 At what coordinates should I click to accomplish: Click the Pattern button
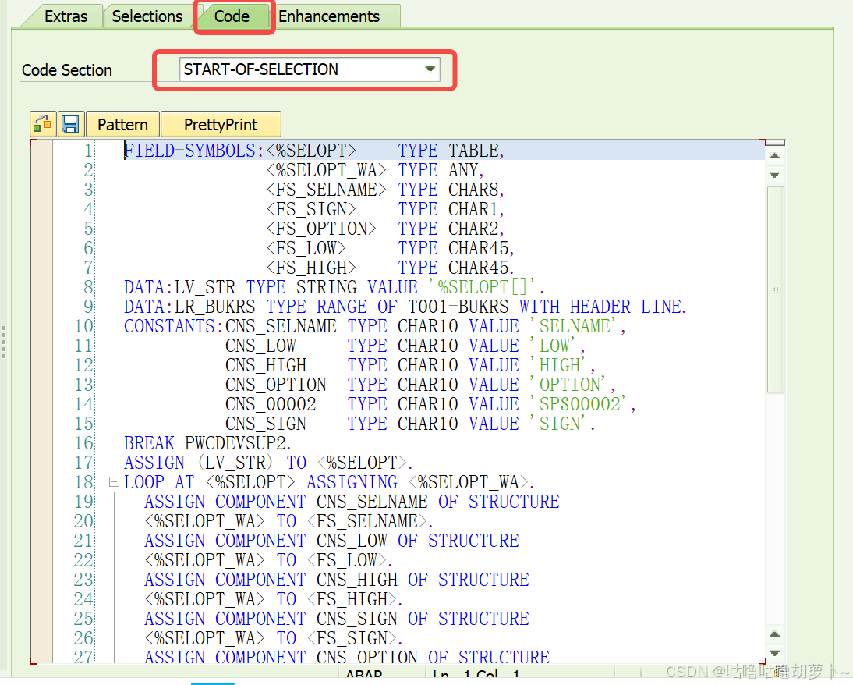click(122, 123)
